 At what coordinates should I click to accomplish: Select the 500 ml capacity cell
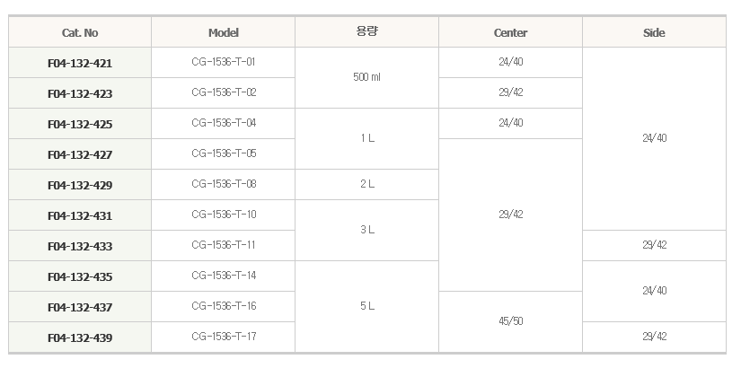pyautogui.click(x=366, y=78)
